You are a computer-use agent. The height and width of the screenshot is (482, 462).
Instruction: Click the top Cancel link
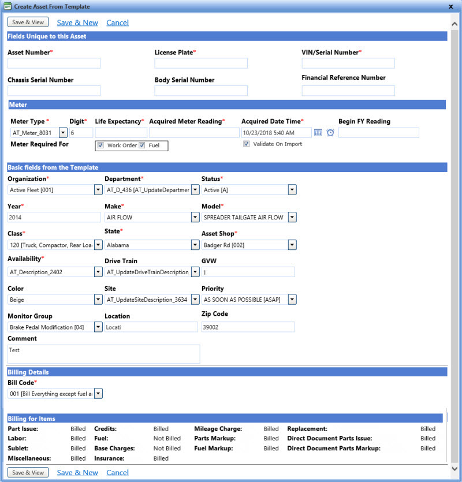117,23
